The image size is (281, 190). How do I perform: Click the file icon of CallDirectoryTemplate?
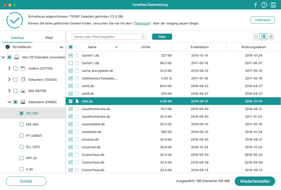[x=77, y=78]
